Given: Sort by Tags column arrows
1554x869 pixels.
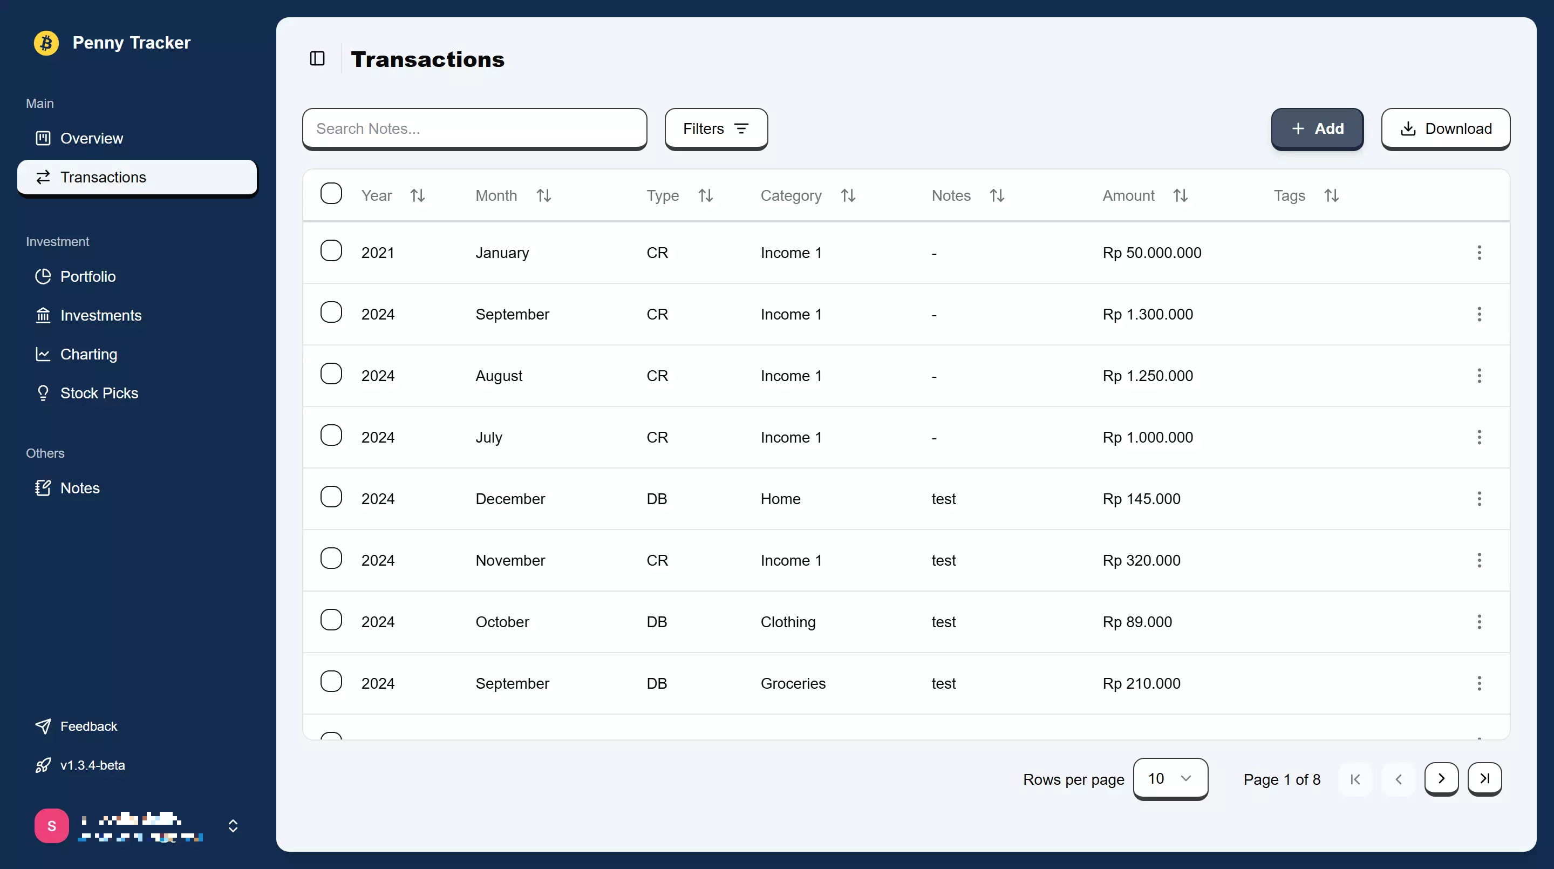Looking at the screenshot, I should coord(1331,195).
